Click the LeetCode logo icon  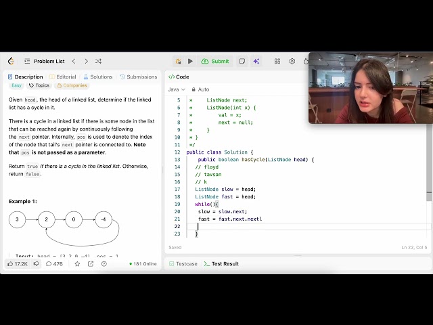[x=11, y=61]
